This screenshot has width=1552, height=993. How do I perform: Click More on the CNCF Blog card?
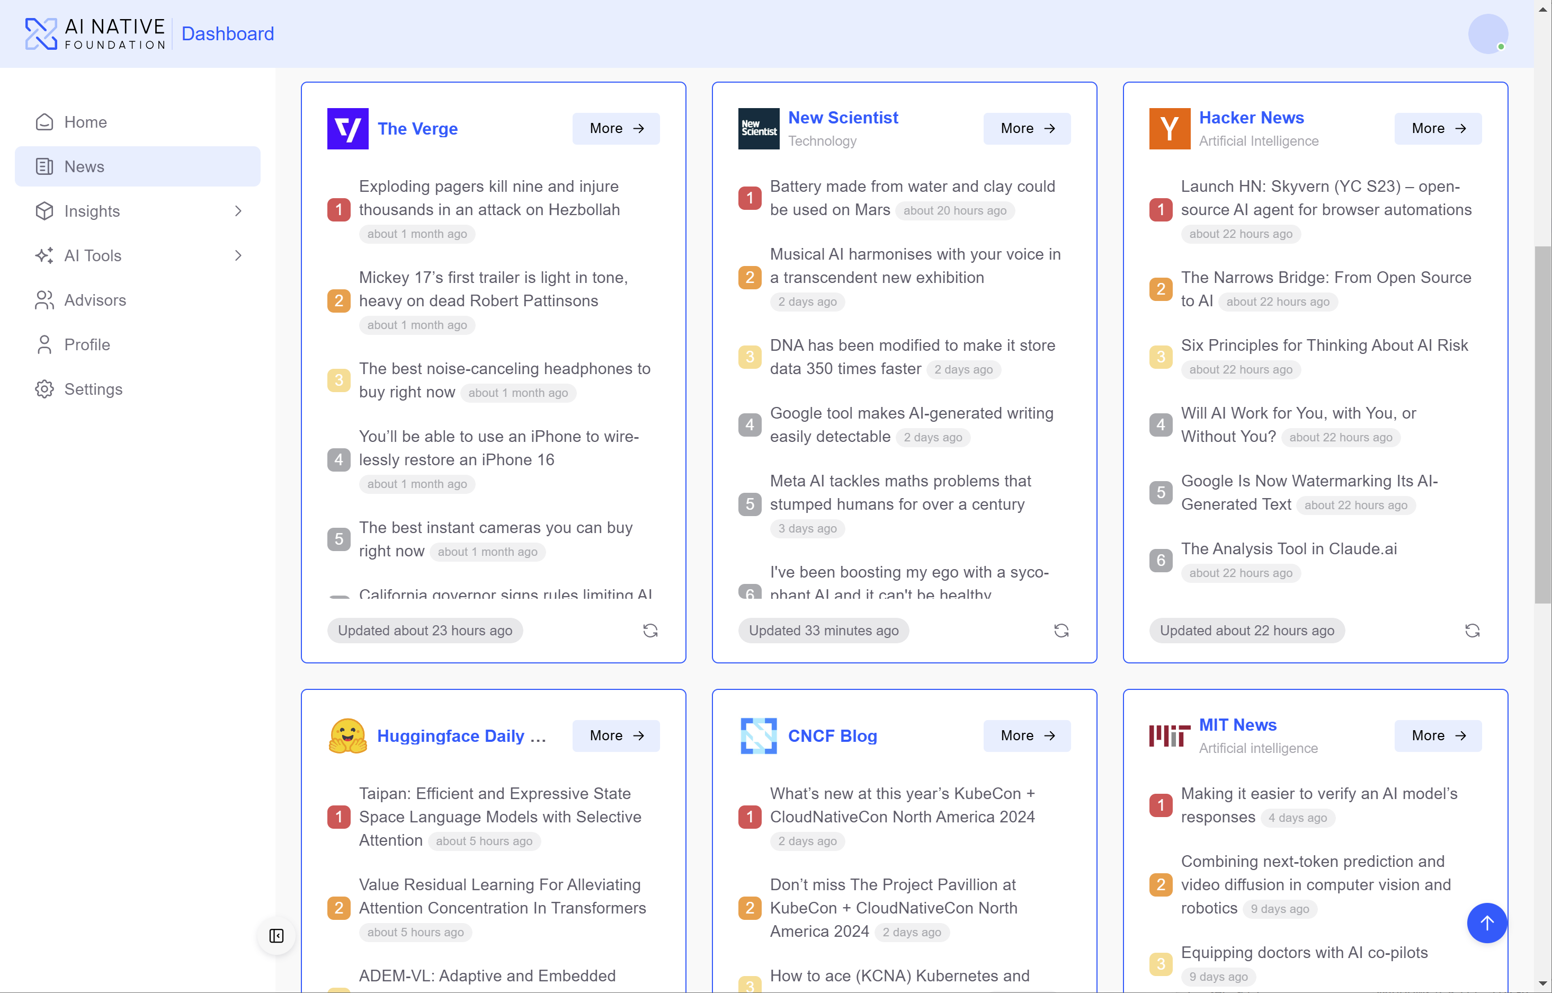click(1027, 735)
